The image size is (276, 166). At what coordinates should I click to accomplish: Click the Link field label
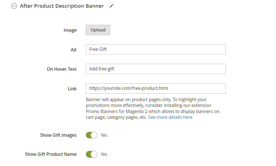coord(72,89)
